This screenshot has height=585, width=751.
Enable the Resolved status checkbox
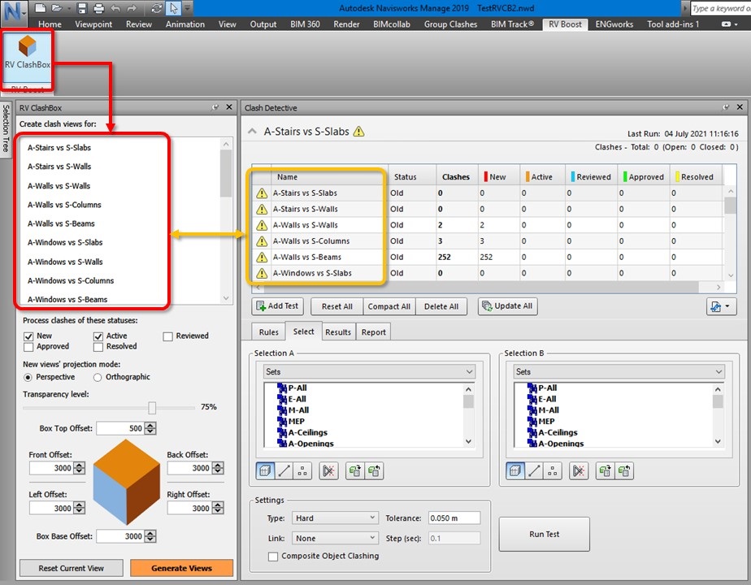(98, 347)
